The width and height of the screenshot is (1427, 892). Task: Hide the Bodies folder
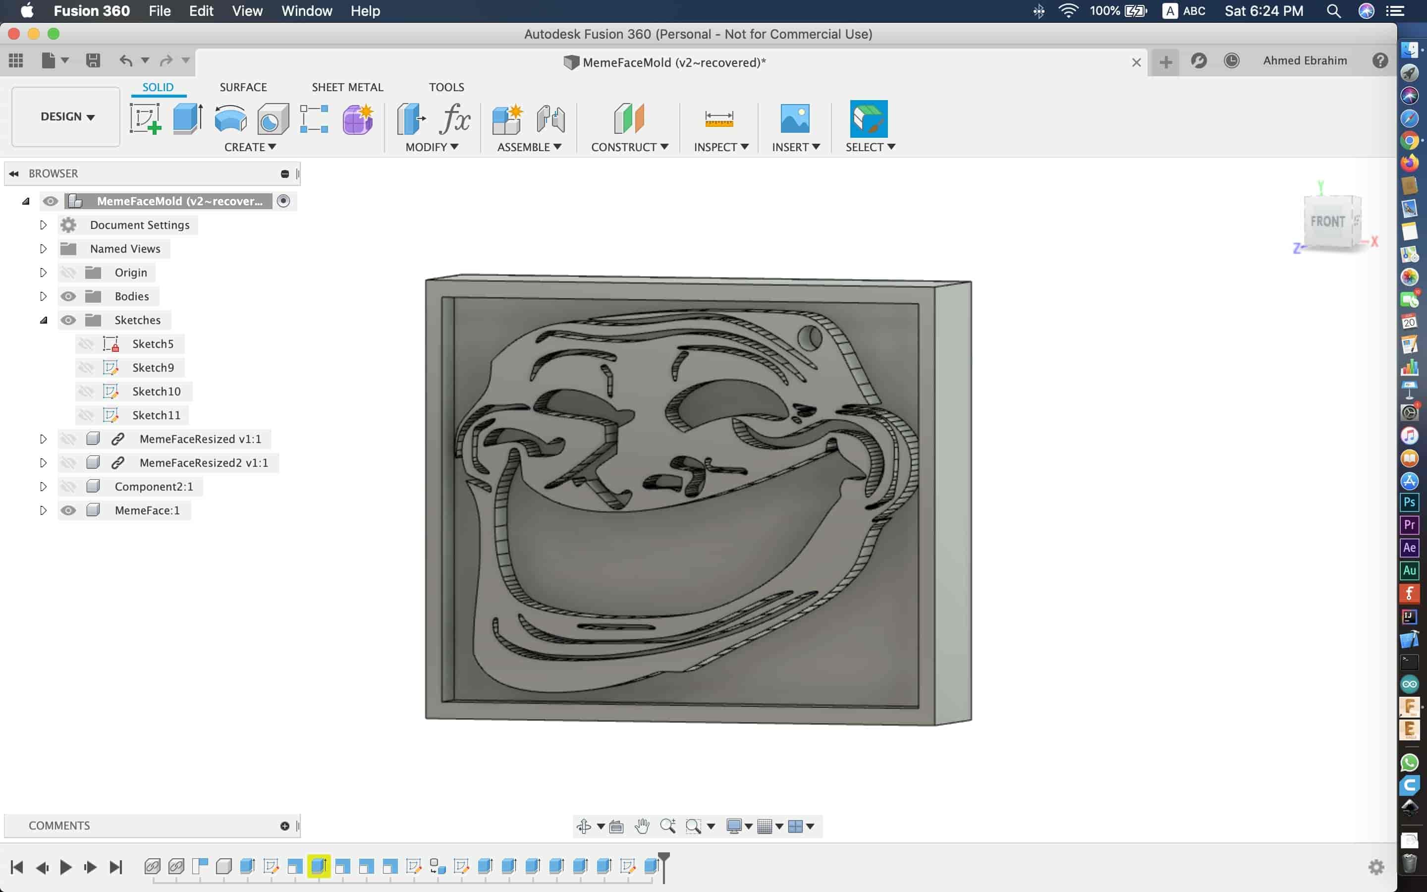(68, 296)
